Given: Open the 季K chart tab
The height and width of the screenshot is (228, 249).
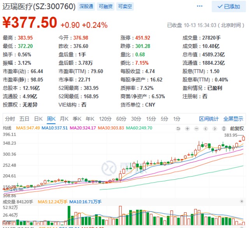Looking at the screenshot, I should tap(77, 119).
